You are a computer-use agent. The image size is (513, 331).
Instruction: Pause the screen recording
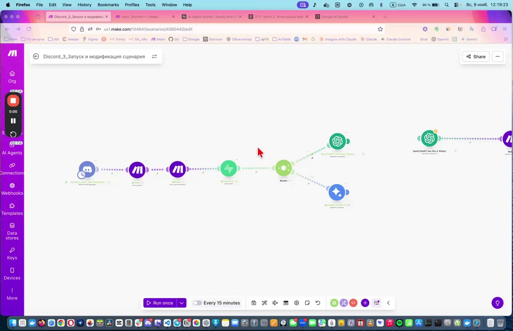click(13, 120)
